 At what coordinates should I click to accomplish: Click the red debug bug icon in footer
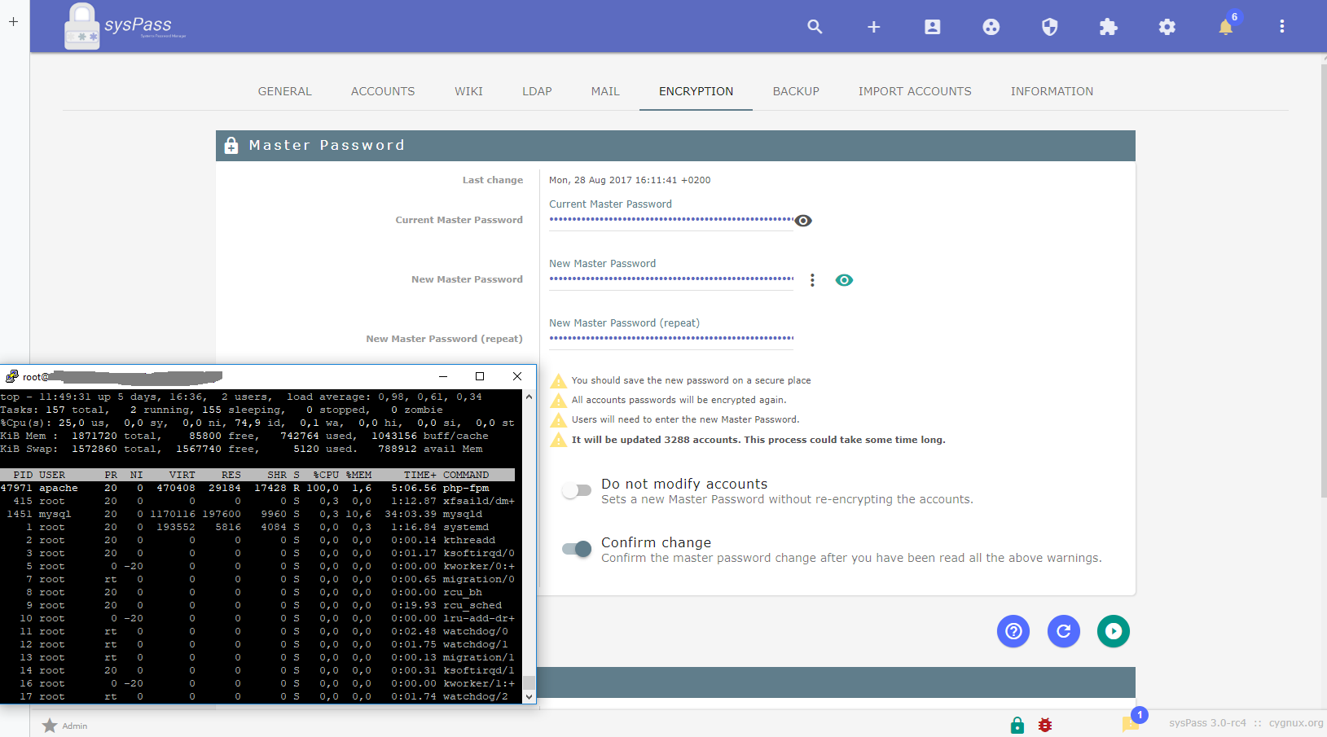pyautogui.click(x=1045, y=724)
